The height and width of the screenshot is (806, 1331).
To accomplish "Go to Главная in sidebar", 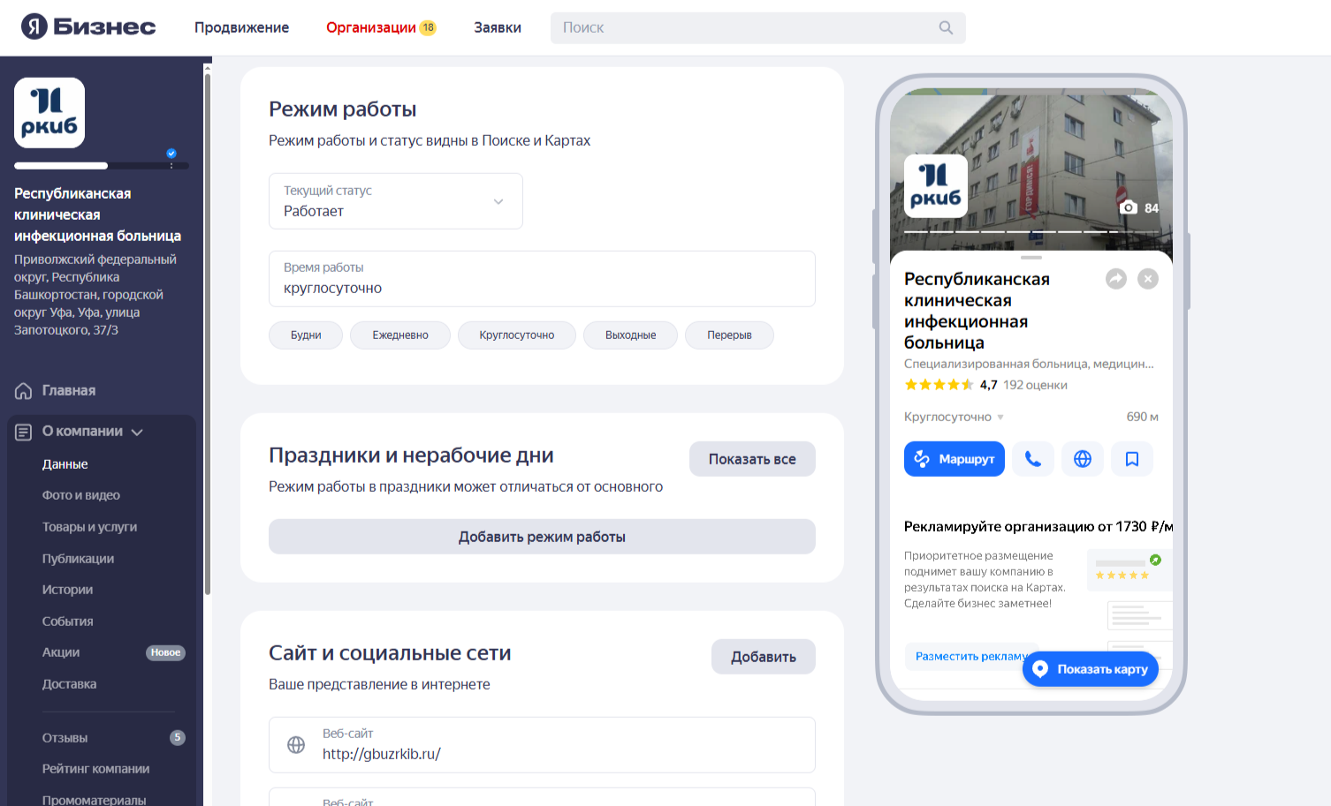I will 69,391.
